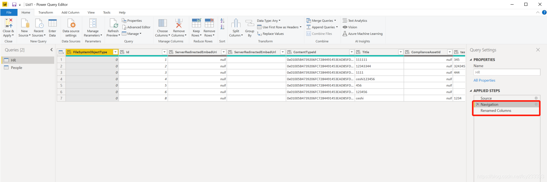
Task: Open ServerRedirectedEmbedUri filter dropdown
Action: point(224,52)
